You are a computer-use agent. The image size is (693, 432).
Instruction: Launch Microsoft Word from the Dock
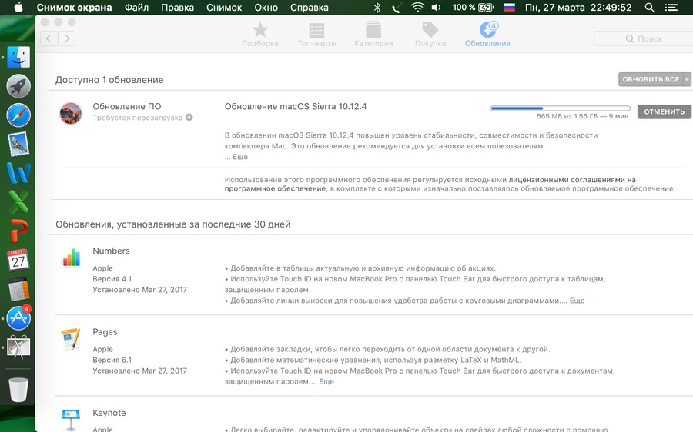18,173
